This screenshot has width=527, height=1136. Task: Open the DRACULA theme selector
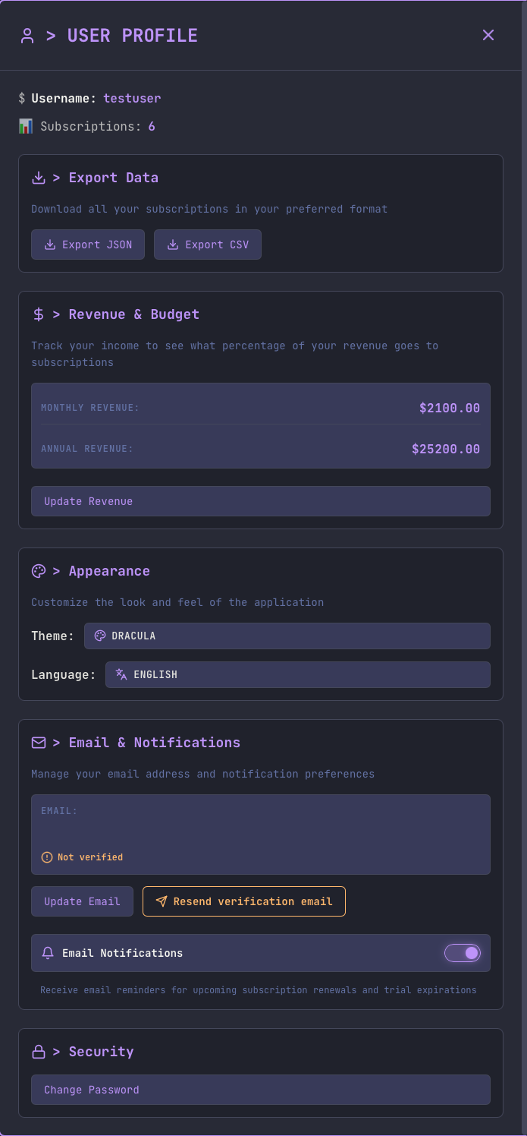tap(287, 636)
